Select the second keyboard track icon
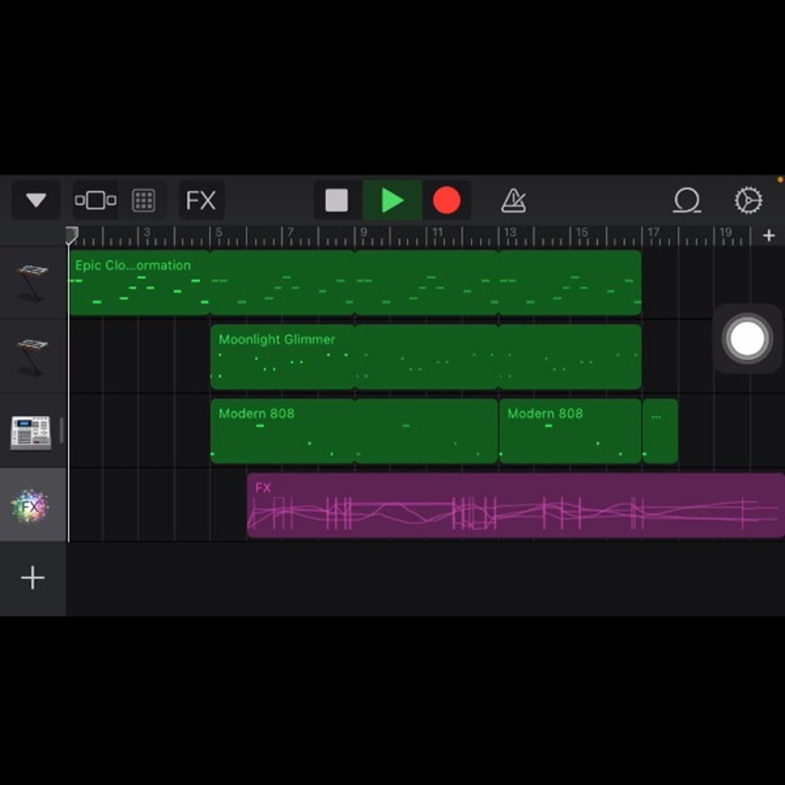Image resolution: width=785 pixels, height=785 pixels. click(x=33, y=357)
